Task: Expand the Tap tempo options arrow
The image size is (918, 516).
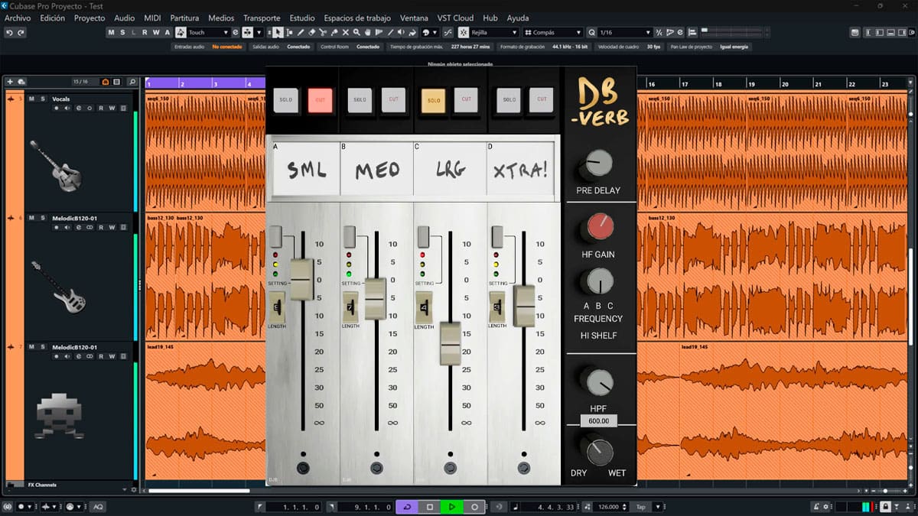Action: tap(657, 507)
